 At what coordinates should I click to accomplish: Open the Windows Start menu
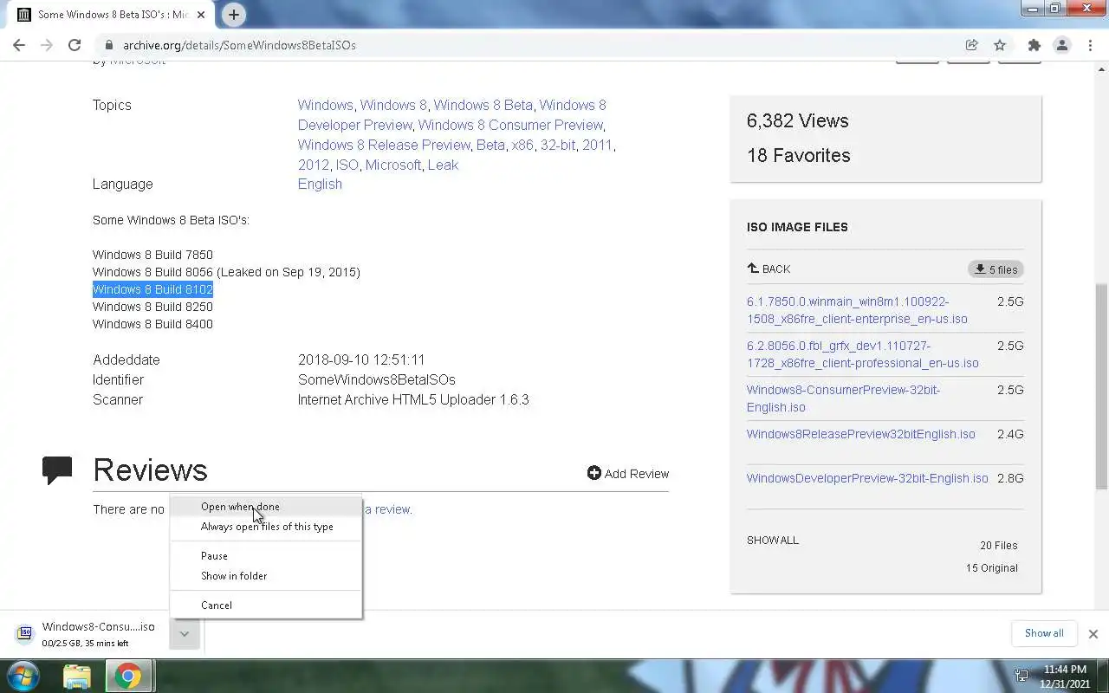tap(23, 676)
